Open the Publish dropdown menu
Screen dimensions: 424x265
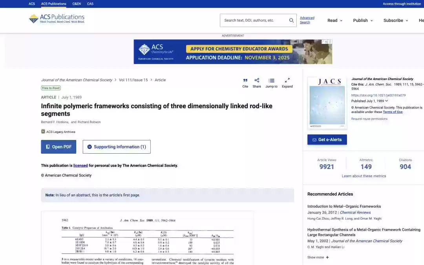tap(363, 20)
